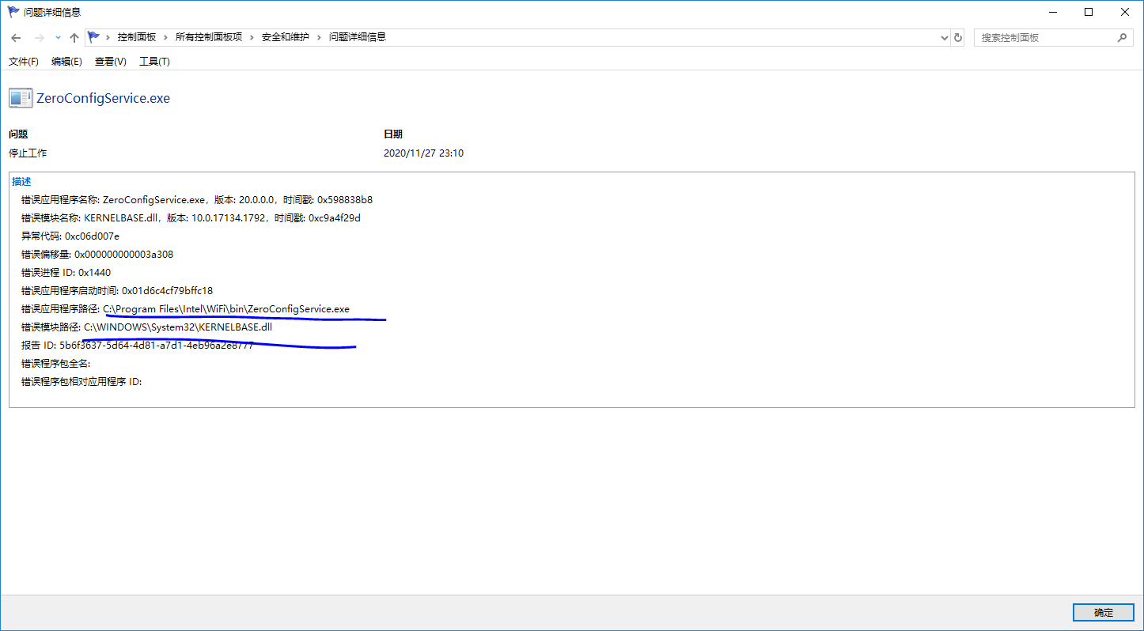The width and height of the screenshot is (1144, 631).
Task: Open the 查看 menu
Action: pyautogui.click(x=109, y=61)
